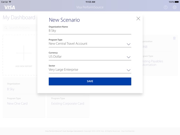Open the Existing Payables Automation report card
The width and height of the screenshot is (180, 135).
160,55
